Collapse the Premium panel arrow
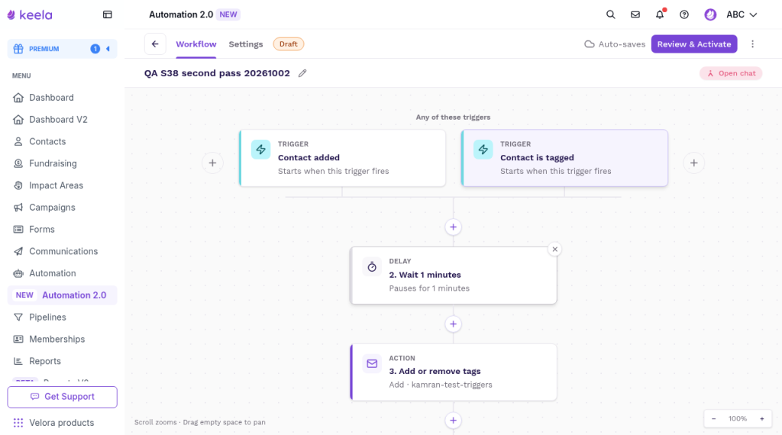 (x=108, y=49)
